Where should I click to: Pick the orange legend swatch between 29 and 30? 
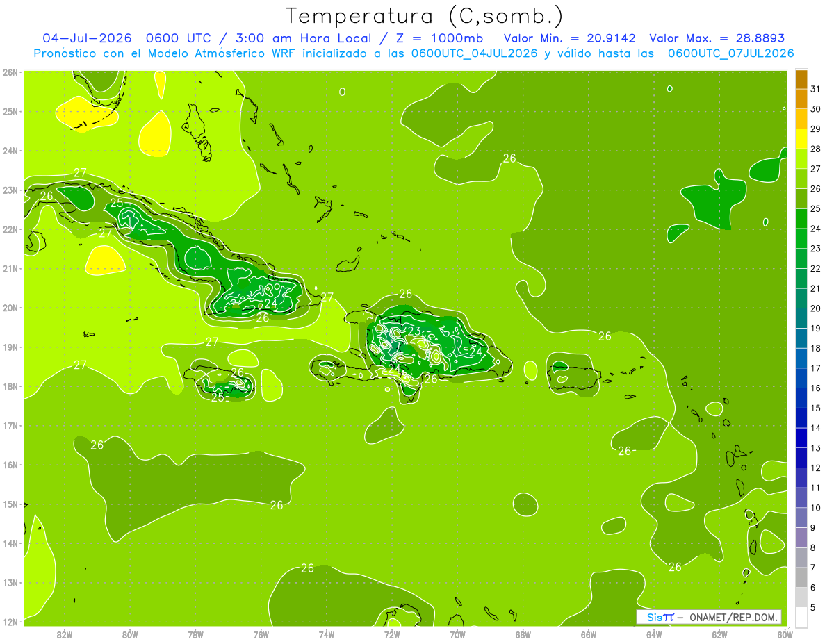pyautogui.click(x=801, y=119)
